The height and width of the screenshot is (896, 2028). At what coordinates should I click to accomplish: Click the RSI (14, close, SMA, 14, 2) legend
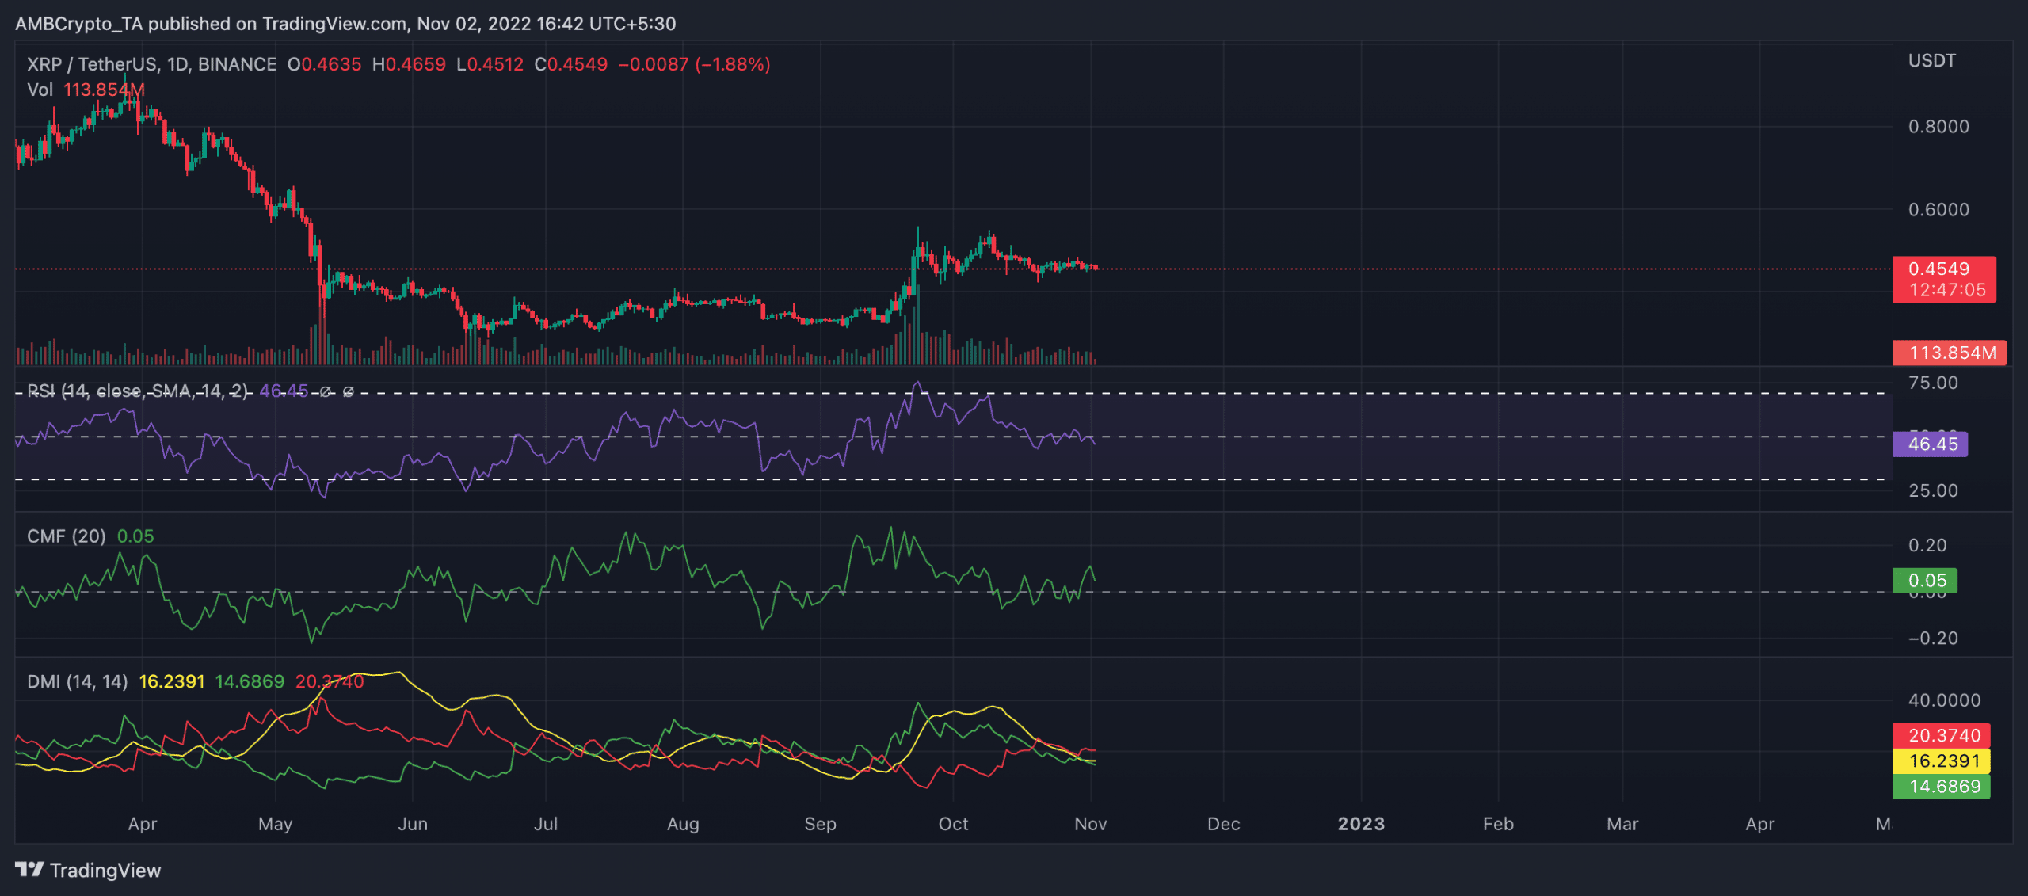click(x=138, y=391)
